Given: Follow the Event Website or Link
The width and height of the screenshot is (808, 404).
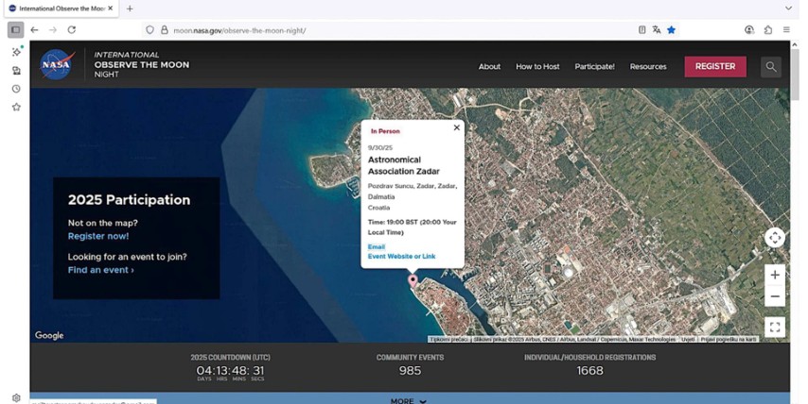Looking at the screenshot, I should tap(401, 257).
